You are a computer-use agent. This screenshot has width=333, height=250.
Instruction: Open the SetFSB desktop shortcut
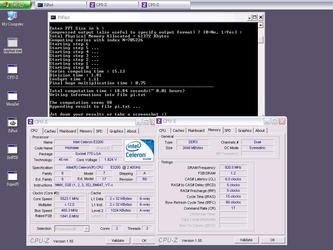[x=13, y=152]
